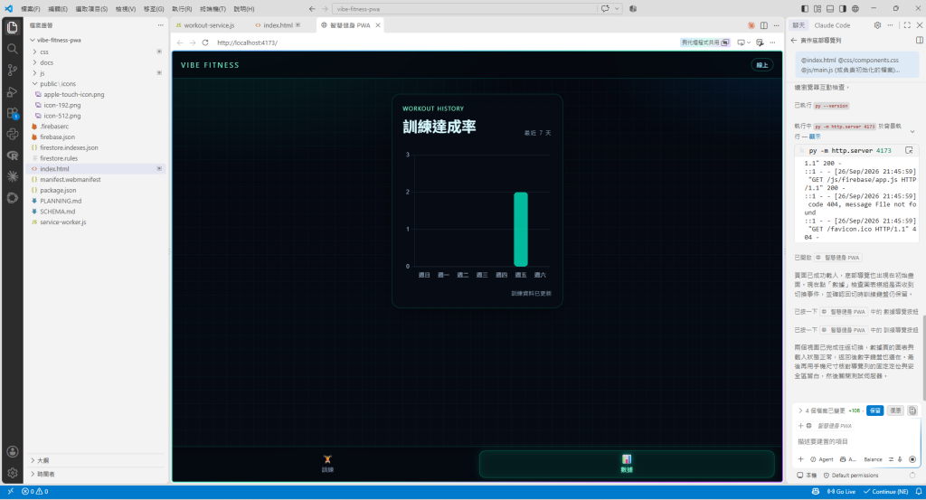Add context with the plus icon in chat input
The image size is (926, 500).
pyautogui.click(x=801, y=459)
